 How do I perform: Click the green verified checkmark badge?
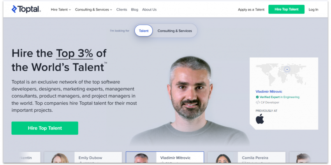257,97
